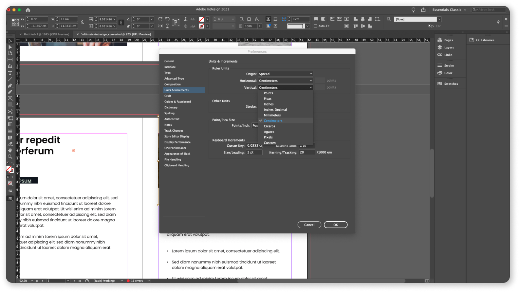Click the Share document icon
The image size is (519, 292).
(423, 10)
